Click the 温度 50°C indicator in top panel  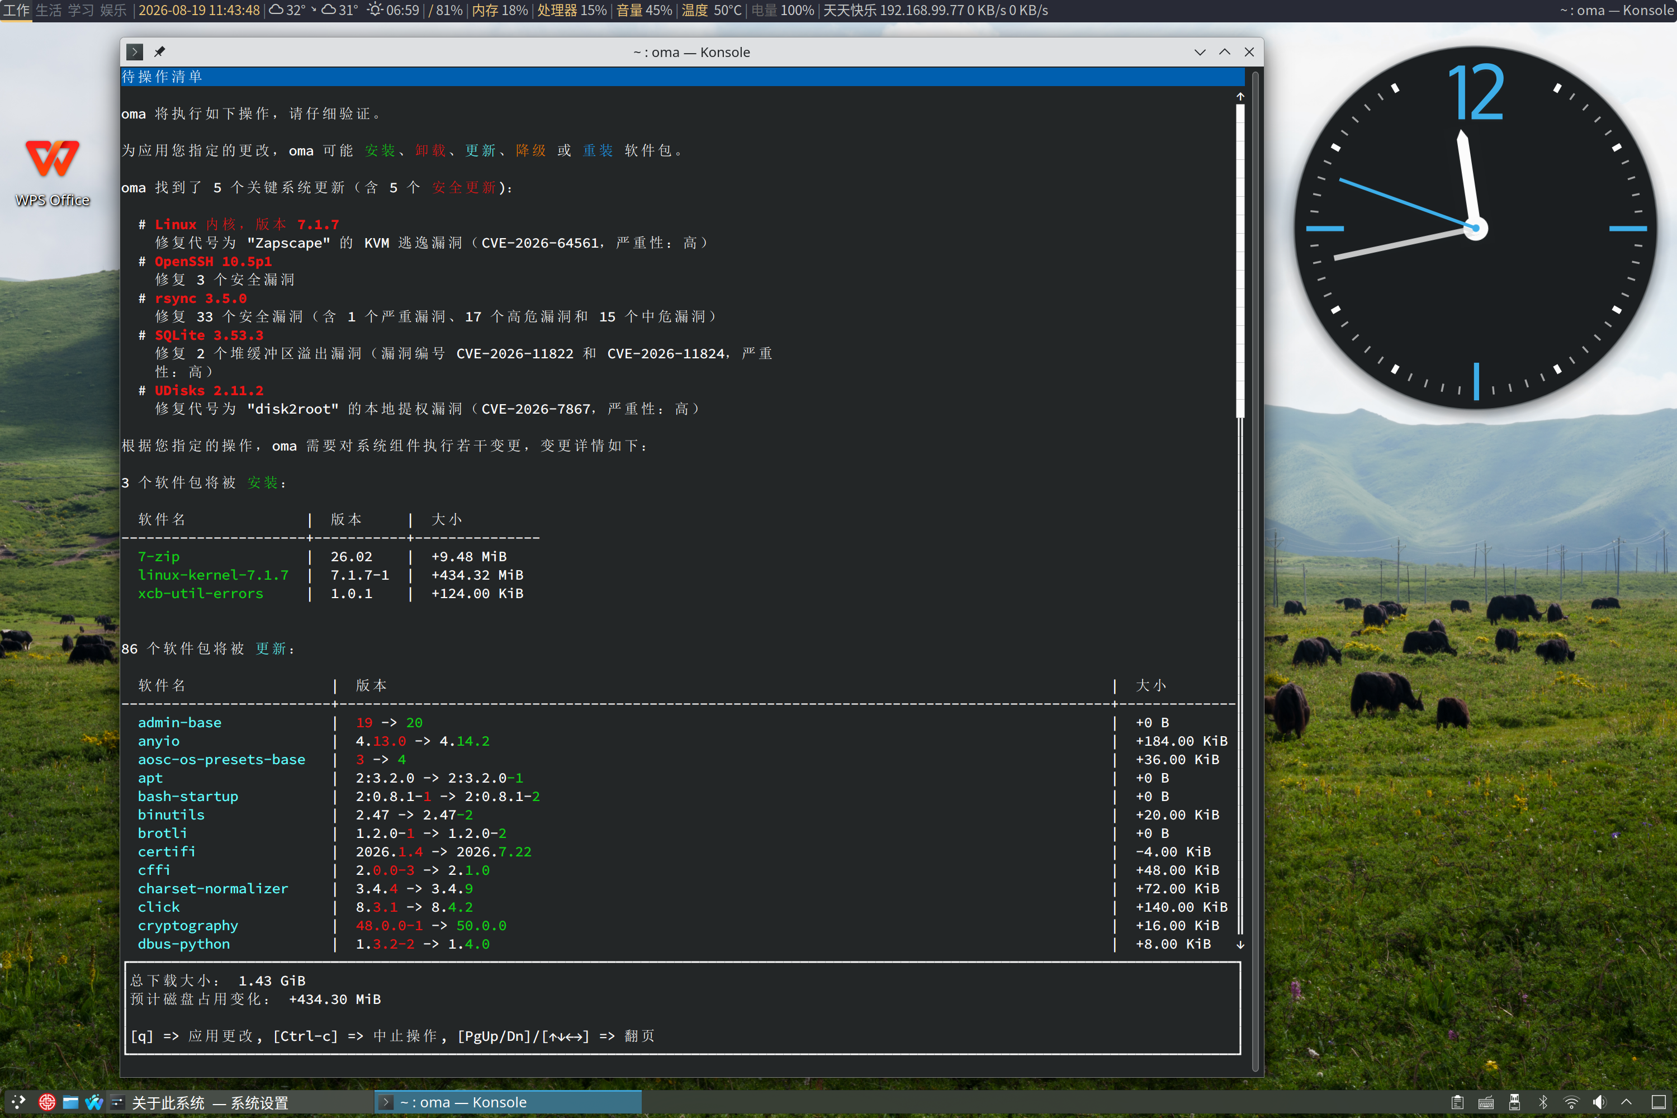712,10
